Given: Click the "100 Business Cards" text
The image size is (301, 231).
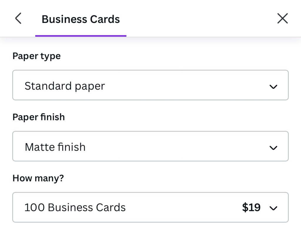Looking at the screenshot, I should pyautogui.click(x=75, y=208).
